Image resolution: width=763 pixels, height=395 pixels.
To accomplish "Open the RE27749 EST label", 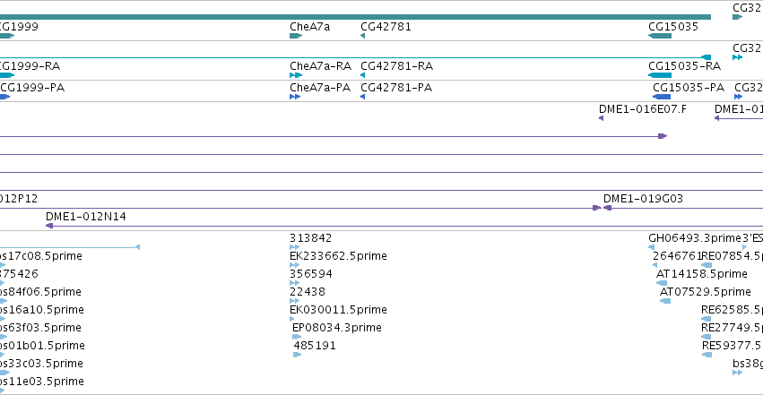I will click(x=732, y=328).
